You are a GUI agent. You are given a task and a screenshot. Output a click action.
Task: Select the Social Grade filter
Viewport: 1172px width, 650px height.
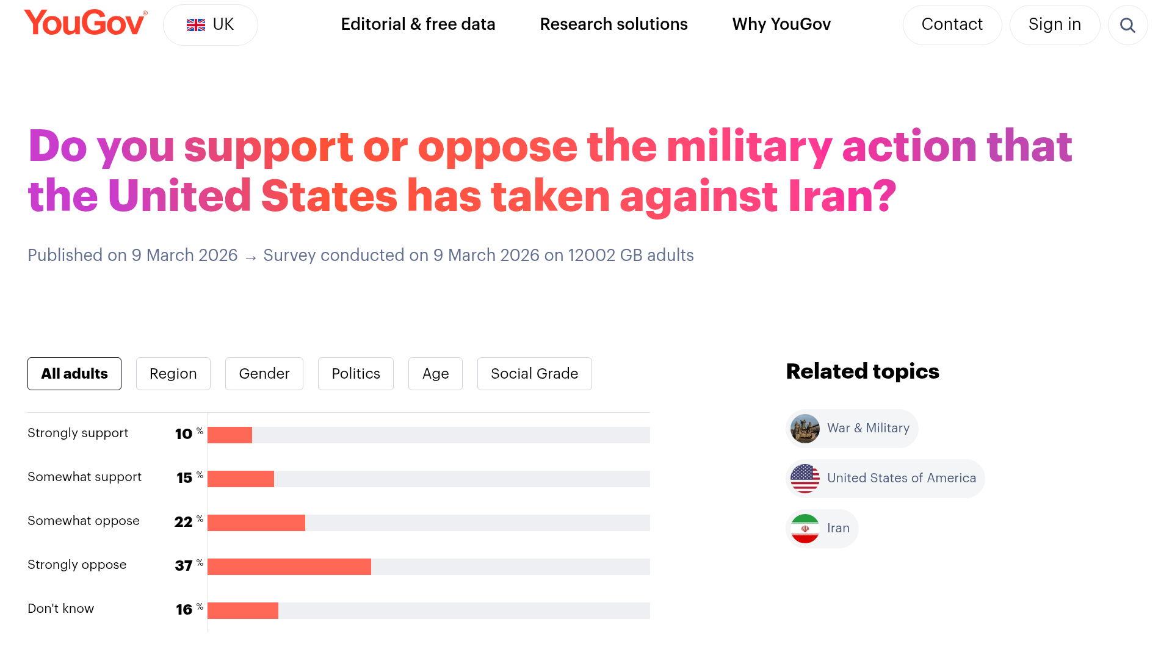click(x=534, y=374)
